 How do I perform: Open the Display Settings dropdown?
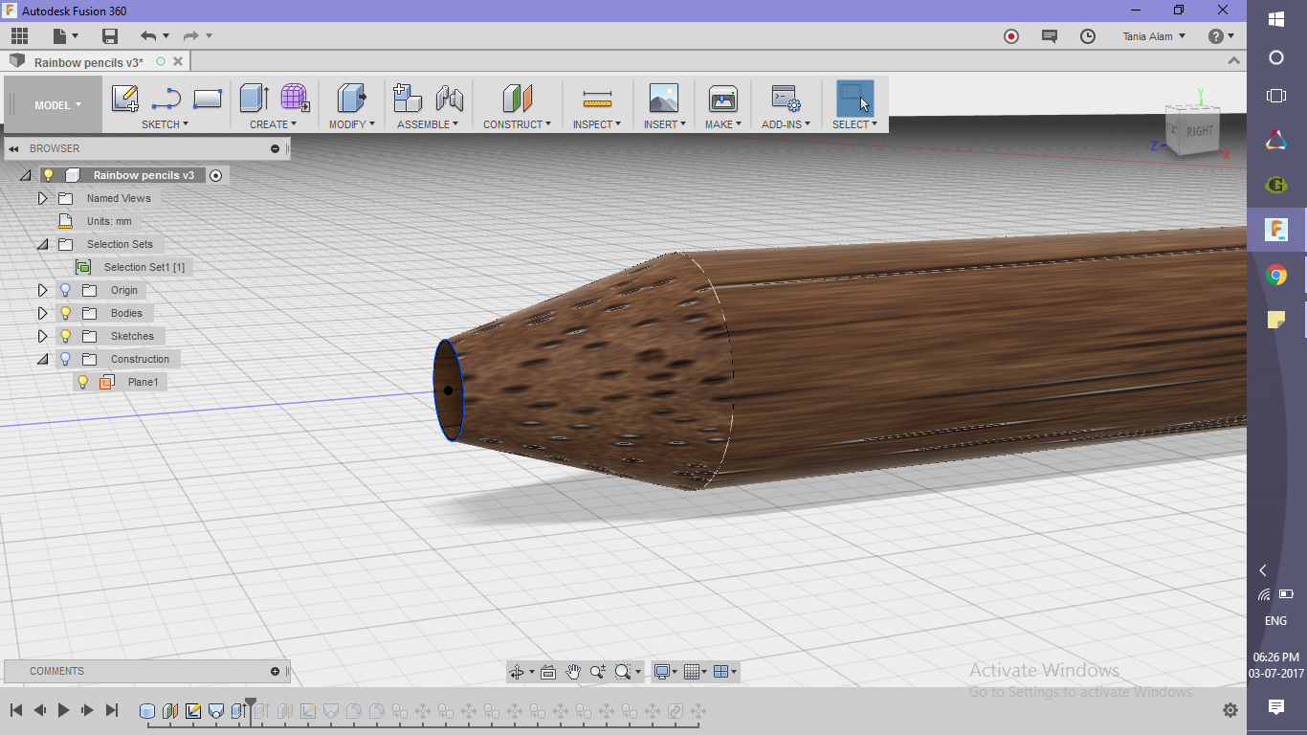tap(664, 672)
